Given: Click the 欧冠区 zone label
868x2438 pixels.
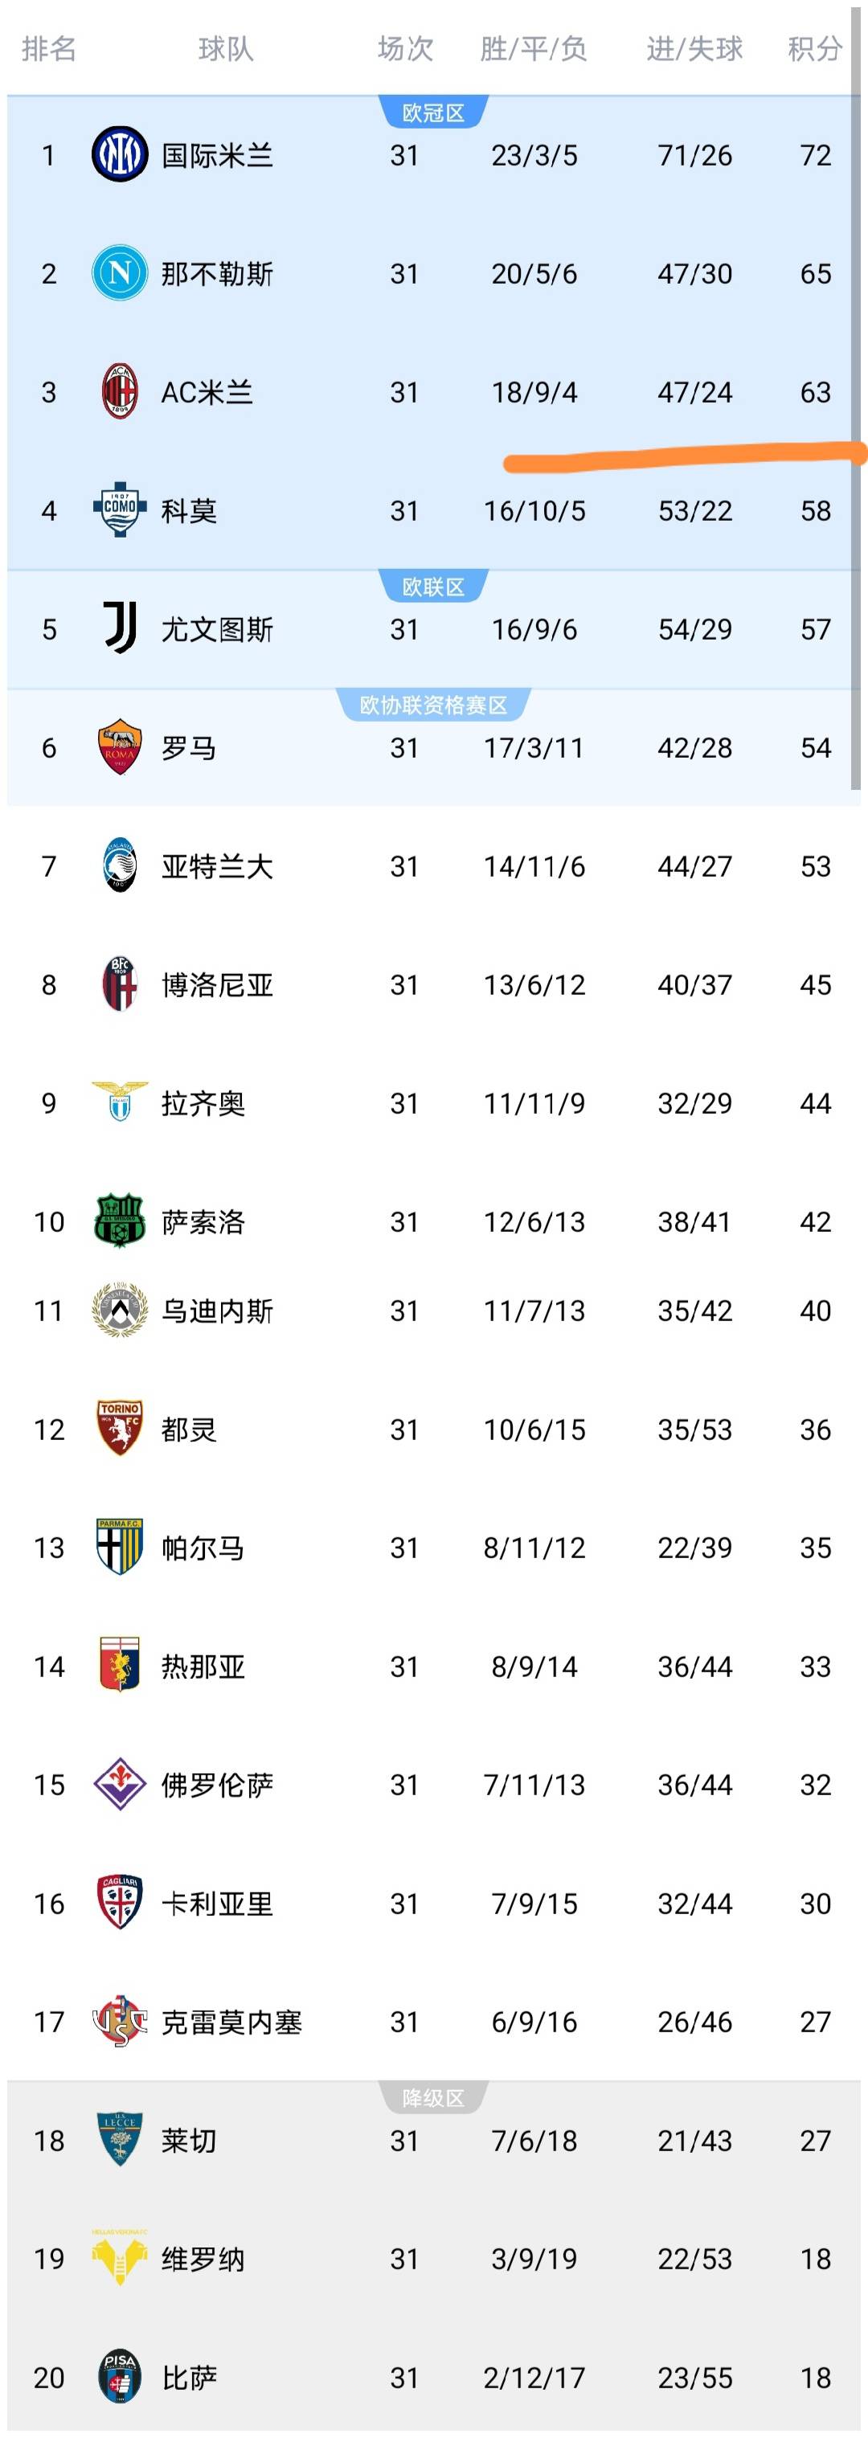Looking at the screenshot, I should 433,113.
